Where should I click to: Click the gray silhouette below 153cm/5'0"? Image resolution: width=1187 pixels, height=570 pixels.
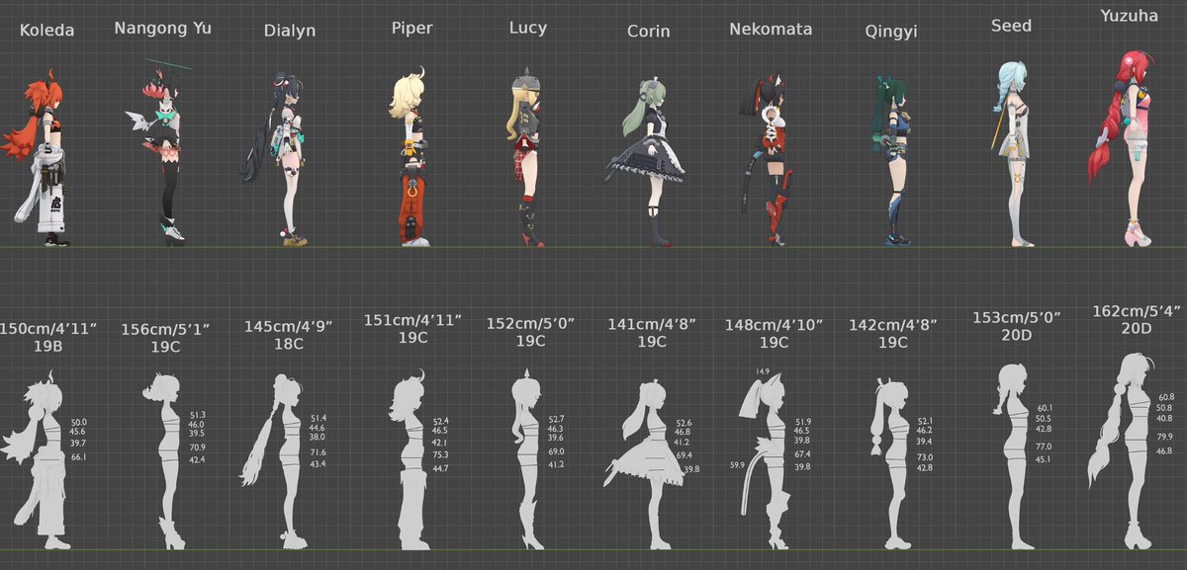1014,456
